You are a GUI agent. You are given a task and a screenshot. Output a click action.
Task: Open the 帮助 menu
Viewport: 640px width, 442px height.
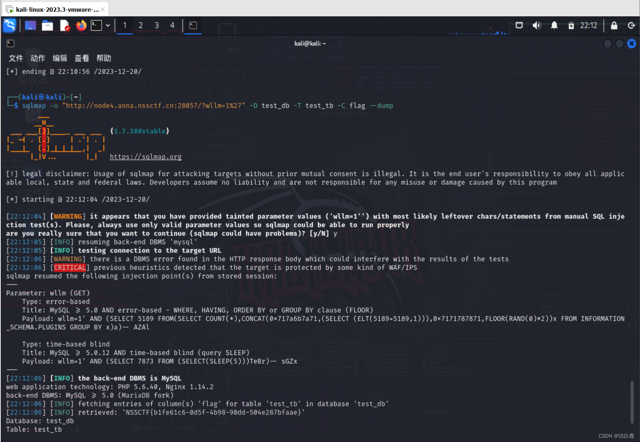tap(103, 58)
